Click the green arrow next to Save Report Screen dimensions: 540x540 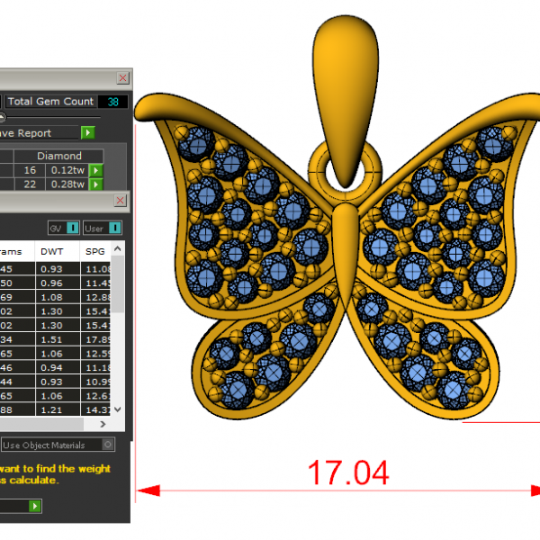[88, 132]
